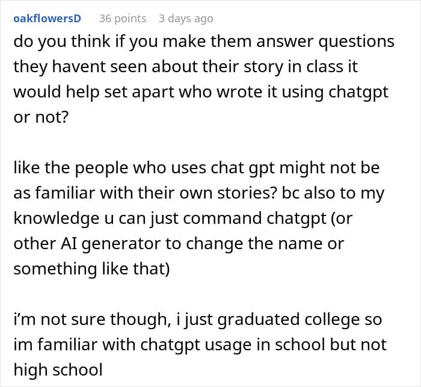This screenshot has width=421, height=387.
Task: Click the 'something like that)' text
Action: [x=92, y=269]
